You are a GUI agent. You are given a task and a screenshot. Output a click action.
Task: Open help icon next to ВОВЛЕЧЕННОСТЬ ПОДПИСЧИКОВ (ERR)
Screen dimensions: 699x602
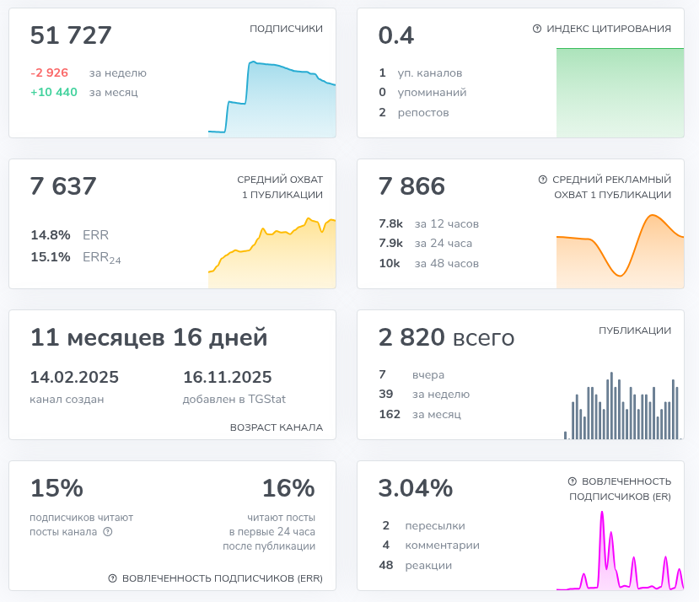click(112, 578)
